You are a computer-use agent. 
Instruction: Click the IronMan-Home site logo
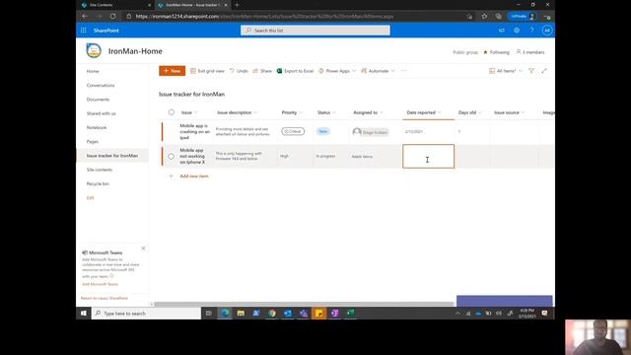coord(94,50)
